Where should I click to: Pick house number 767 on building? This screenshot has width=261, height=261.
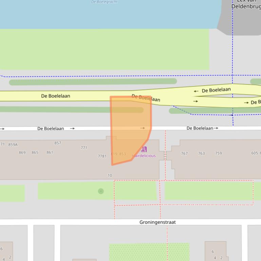184,154
